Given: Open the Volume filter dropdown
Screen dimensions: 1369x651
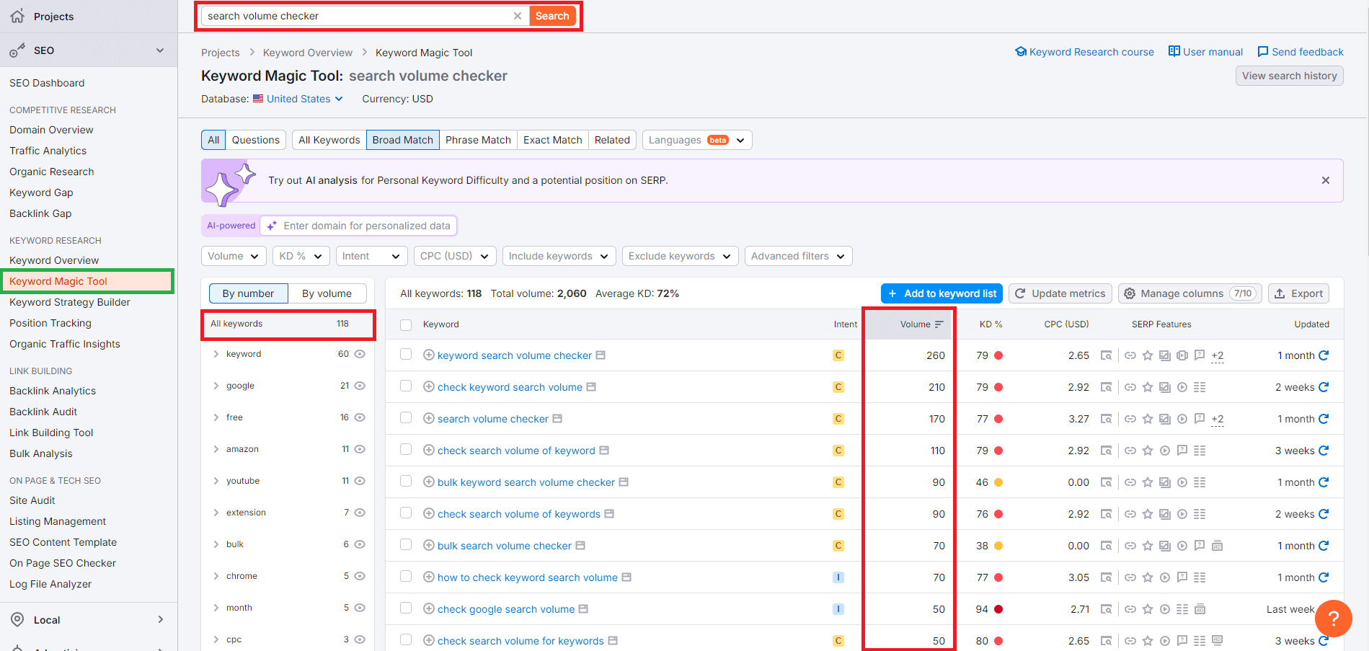Looking at the screenshot, I should tap(233, 256).
